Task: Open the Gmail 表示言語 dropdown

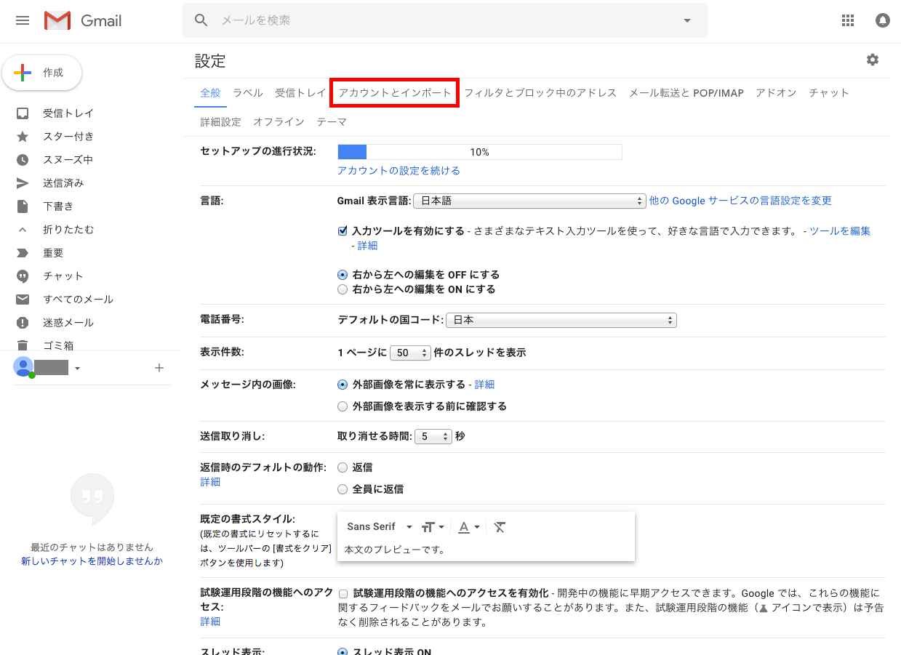Action: pos(529,201)
